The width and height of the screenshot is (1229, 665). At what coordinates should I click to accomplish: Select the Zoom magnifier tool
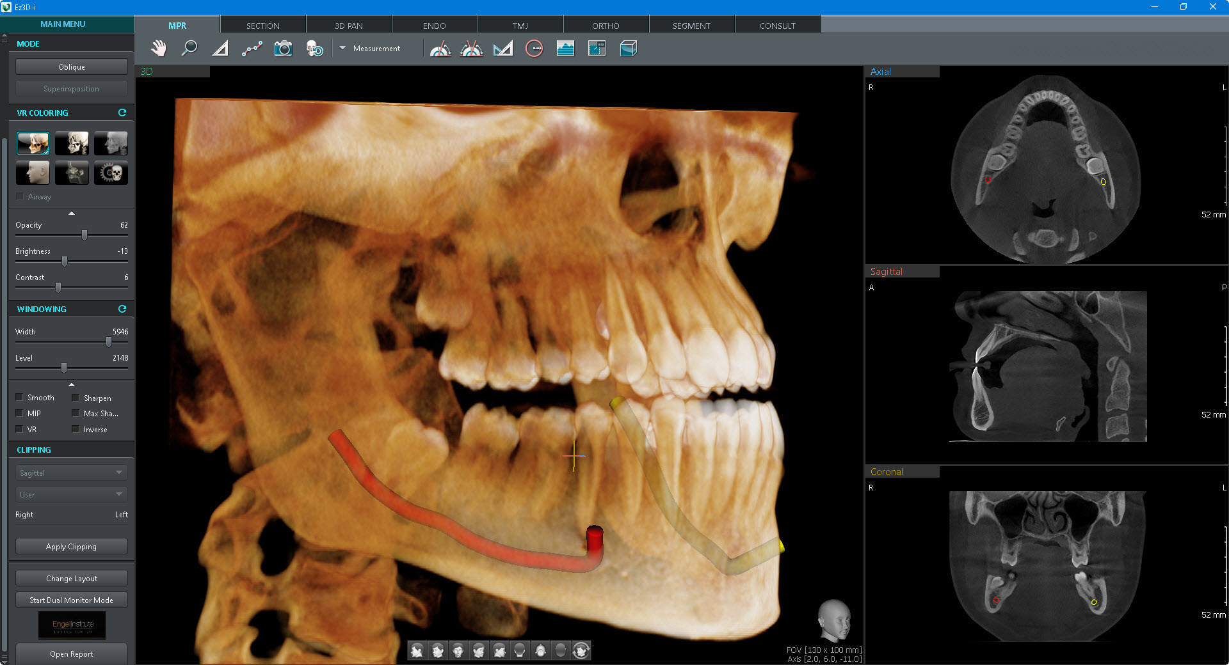point(189,49)
